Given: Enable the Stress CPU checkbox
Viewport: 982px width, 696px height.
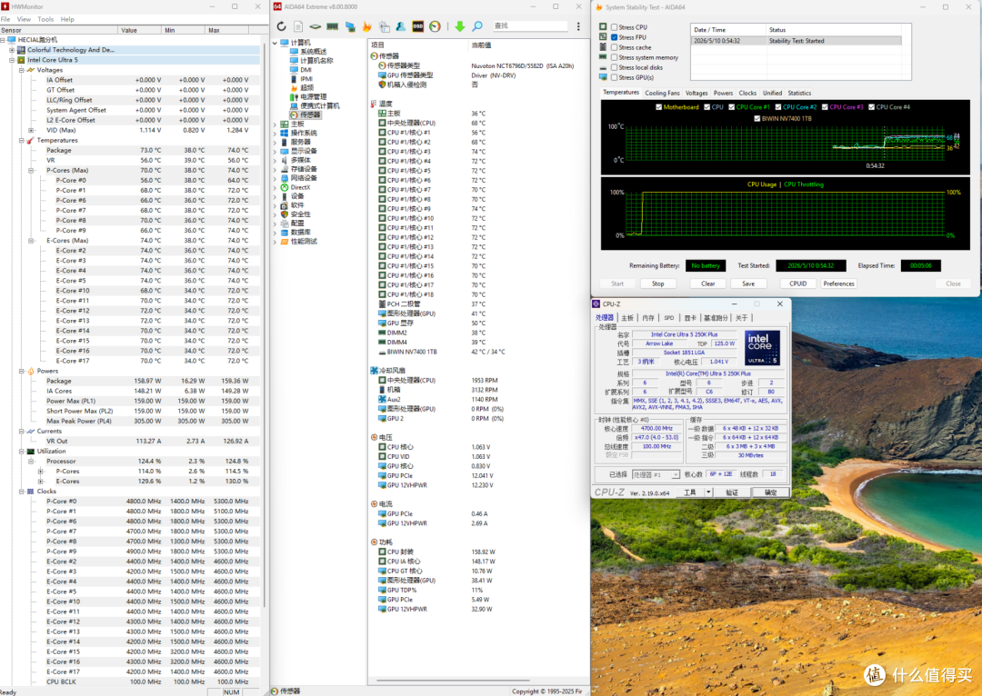Looking at the screenshot, I should (615, 27).
